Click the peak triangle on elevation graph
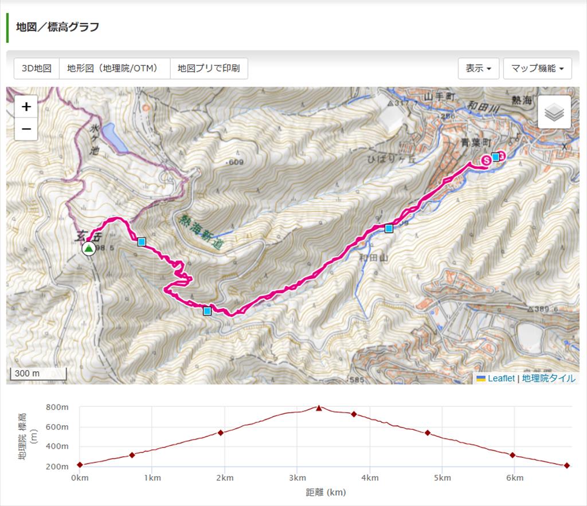This screenshot has height=506, width=587. tap(319, 408)
